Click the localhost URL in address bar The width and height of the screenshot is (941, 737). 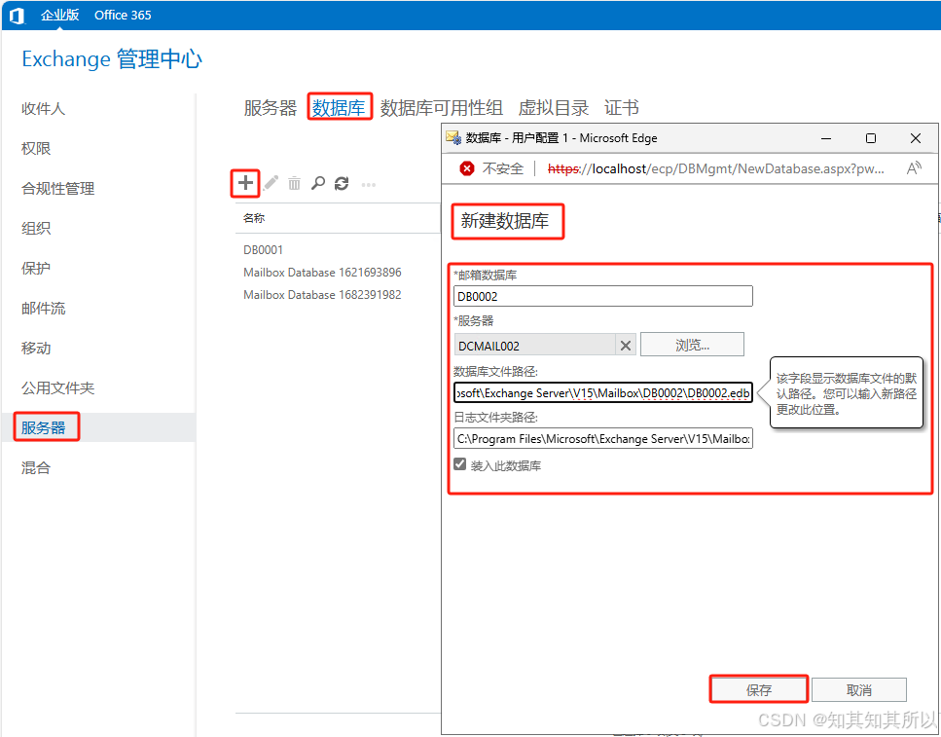click(715, 168)
